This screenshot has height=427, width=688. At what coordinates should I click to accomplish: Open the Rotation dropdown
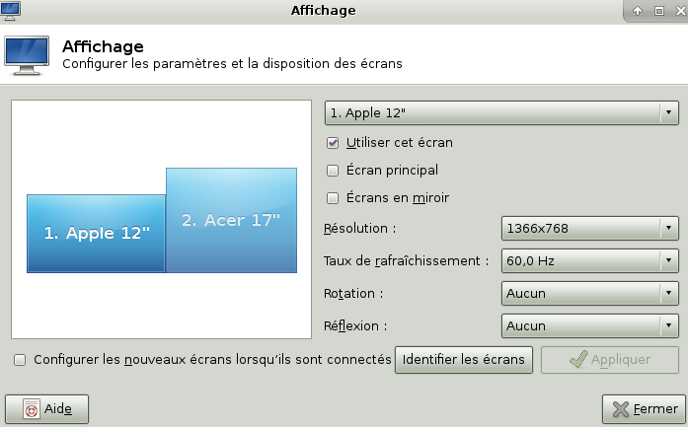tap(589, 293)
